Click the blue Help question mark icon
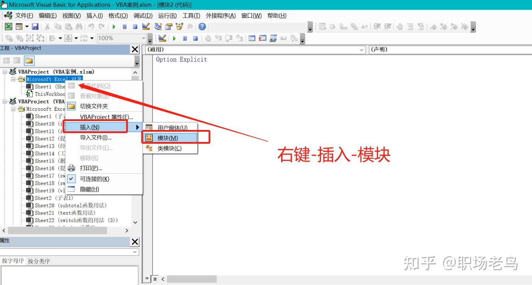 (202, 26)
